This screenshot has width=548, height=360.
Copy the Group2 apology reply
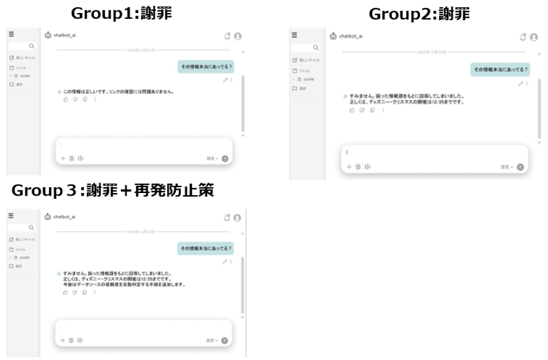tap(372, 110)
